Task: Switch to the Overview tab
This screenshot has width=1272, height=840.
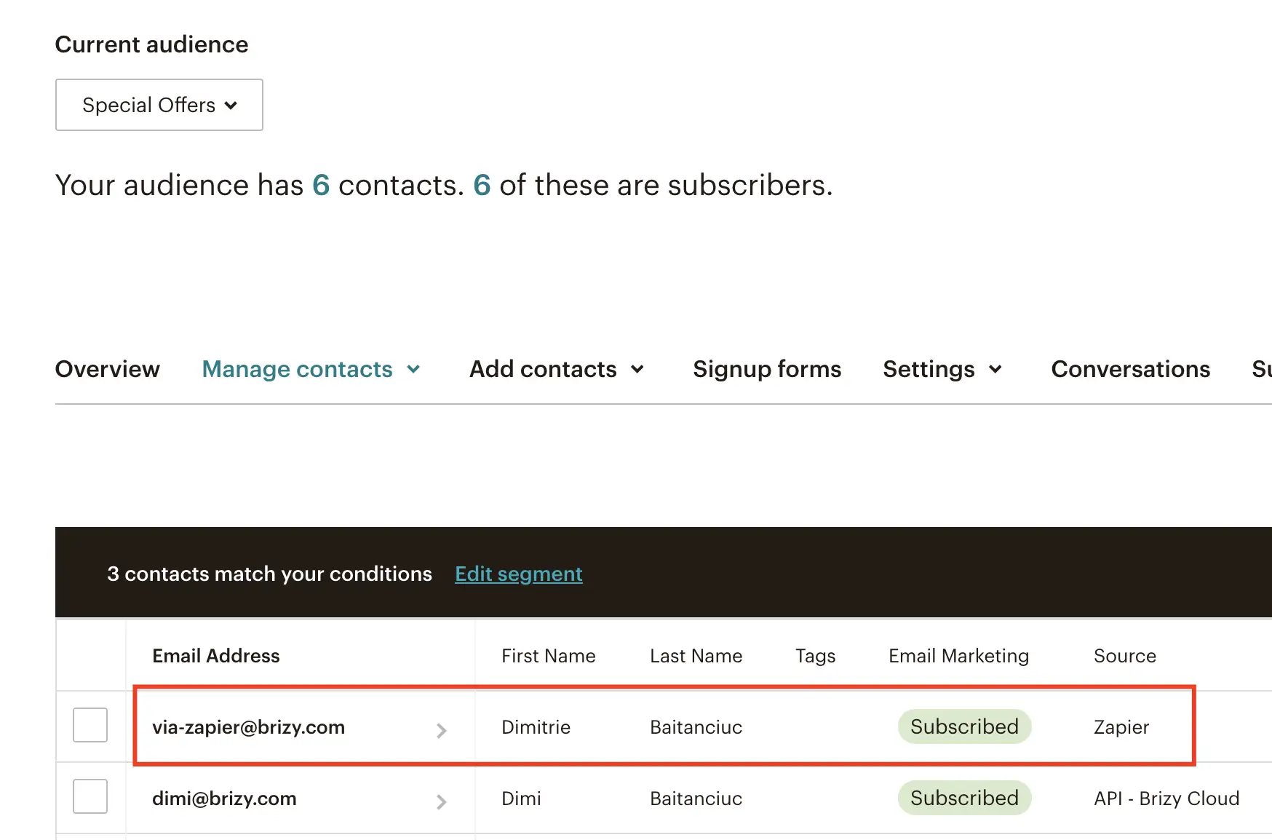Action: [x=108, y=369]
